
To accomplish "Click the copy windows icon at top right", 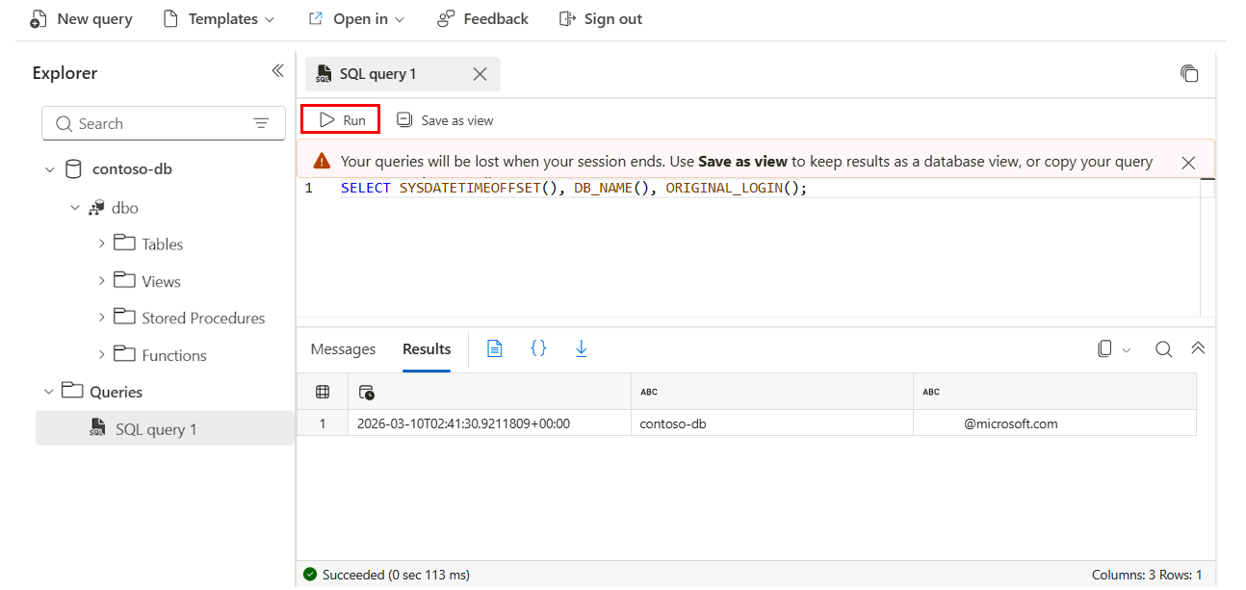I will 1189,74.
